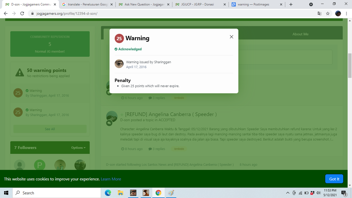Click April 17, 2016 date in dialog
Viewport: 352px width, 198px height.
tap(136, 67)
